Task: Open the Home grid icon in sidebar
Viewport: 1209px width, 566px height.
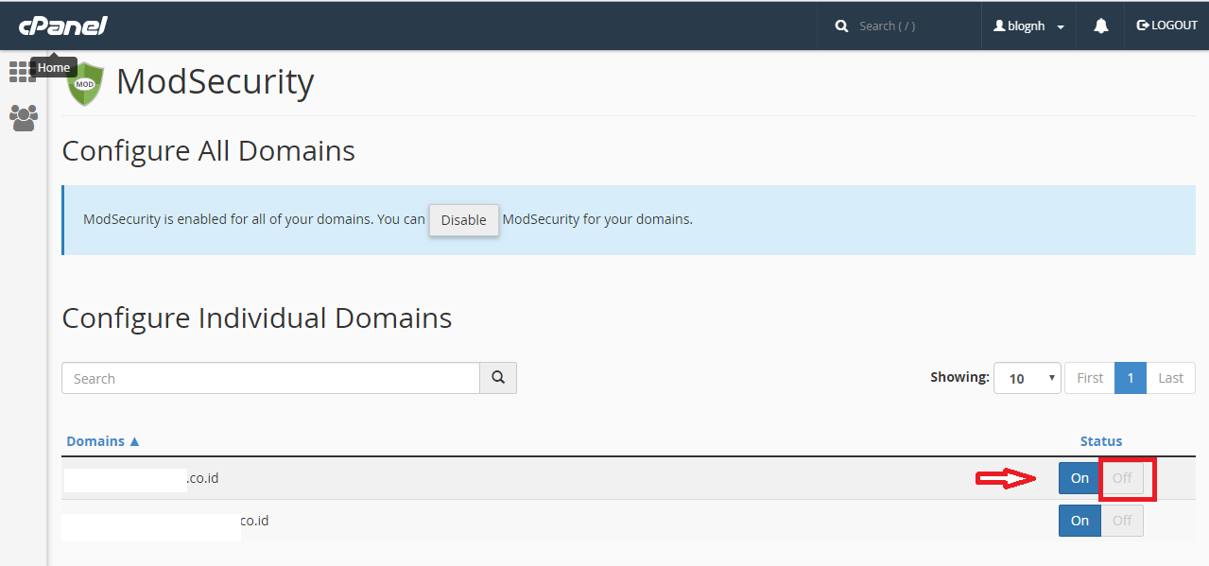Action: coord(21,72)
